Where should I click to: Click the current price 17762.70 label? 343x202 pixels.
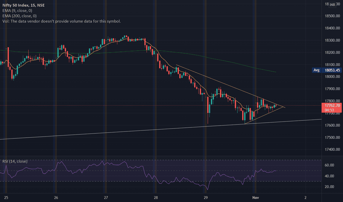(x=332, y=108)
